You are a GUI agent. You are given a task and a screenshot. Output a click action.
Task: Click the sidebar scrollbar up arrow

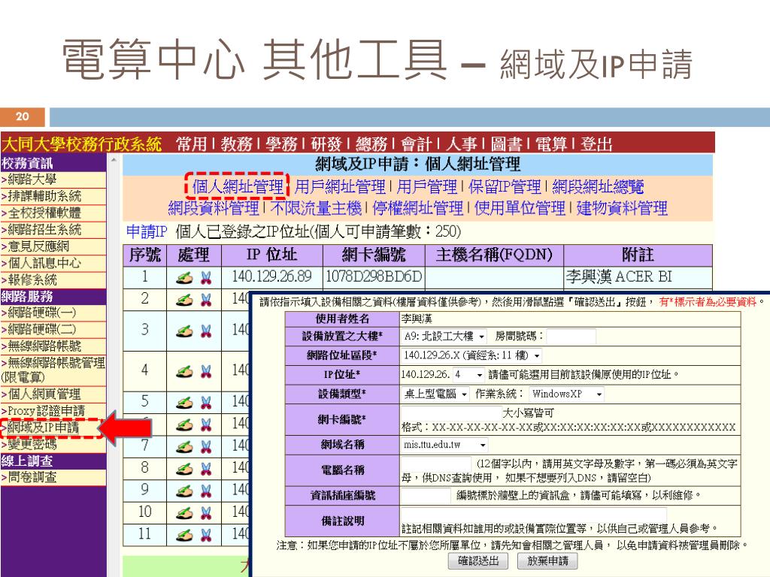tap(114, 161)
